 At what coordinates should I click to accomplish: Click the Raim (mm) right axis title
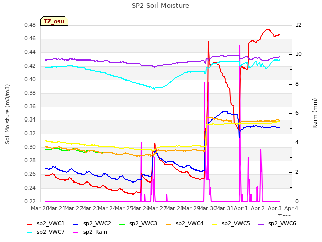click(315, 113)
